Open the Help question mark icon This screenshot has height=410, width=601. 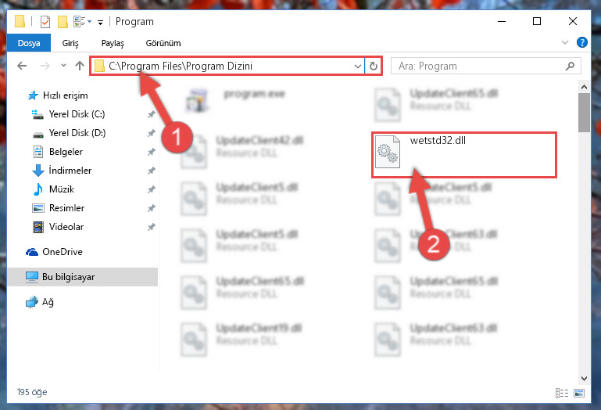point(581,42)
